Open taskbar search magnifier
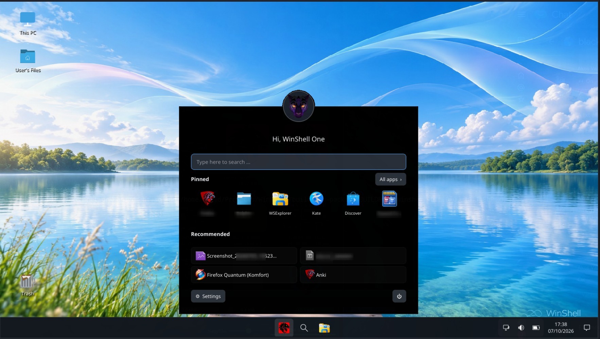600x339 pixels. (304, 328)
